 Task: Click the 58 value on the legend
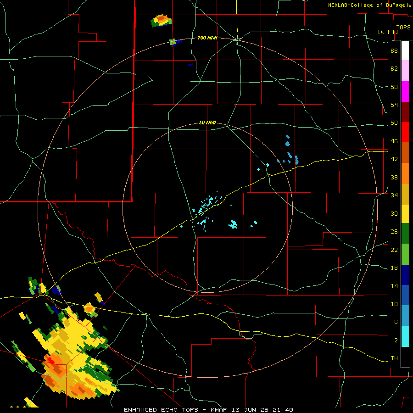click(394, 87)
